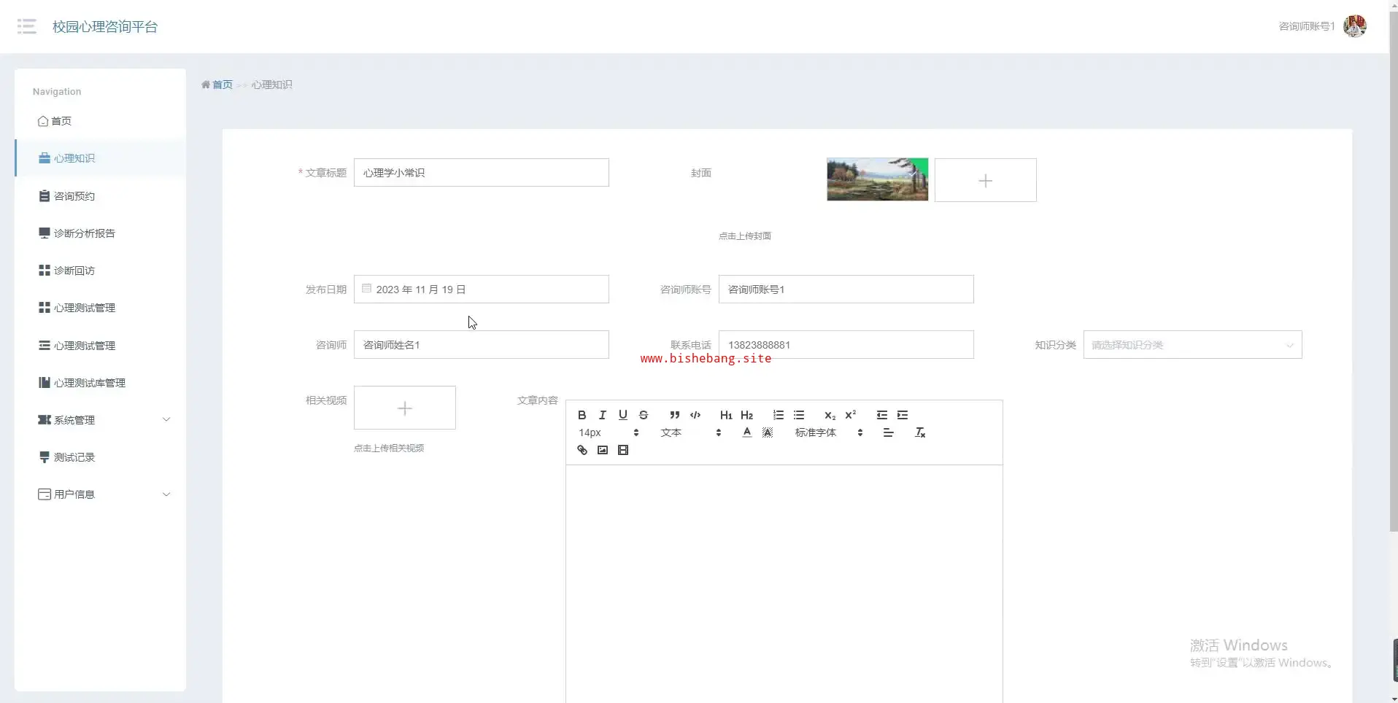Apply Heading 2 style
Screen dimensions: 1398x703
click(x=746, y=415)
